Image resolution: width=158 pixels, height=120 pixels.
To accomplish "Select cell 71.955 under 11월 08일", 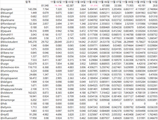I will click(130, 6).
